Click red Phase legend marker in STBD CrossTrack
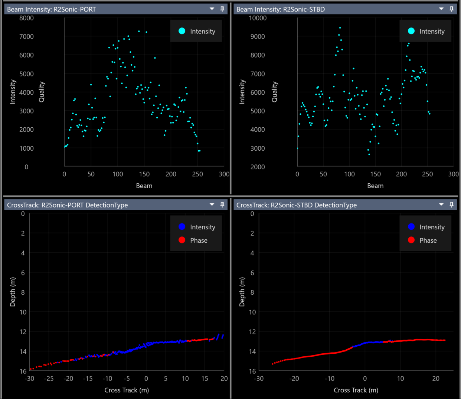This screenshot has height=399, width=461. pos(411,240)
